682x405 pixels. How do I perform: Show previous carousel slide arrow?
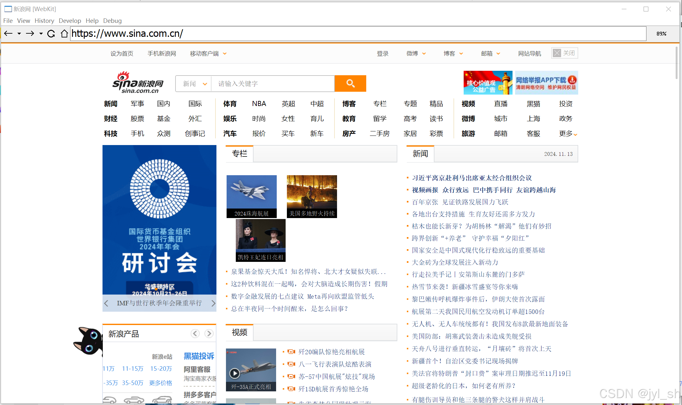click(106, 303)
